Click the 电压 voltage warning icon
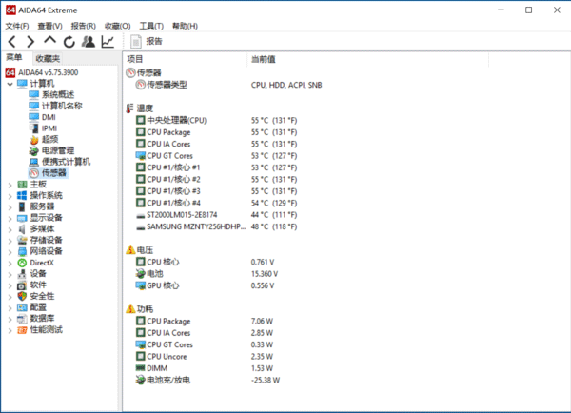571x413 pixels. (x=130, y=250)
